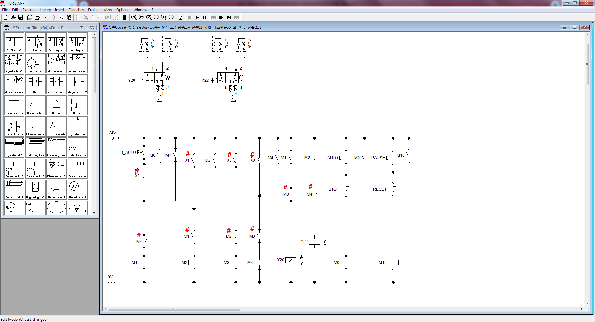This screenshot has height=322, width=595.
Task: Open the Project menu
Action: [x=94, y=10]
